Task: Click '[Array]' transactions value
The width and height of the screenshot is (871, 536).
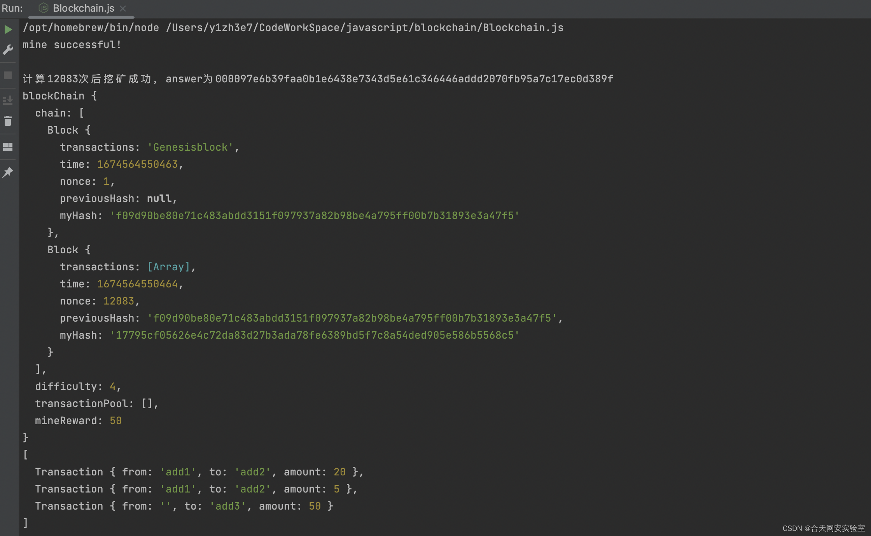Action: coord(169,267)
